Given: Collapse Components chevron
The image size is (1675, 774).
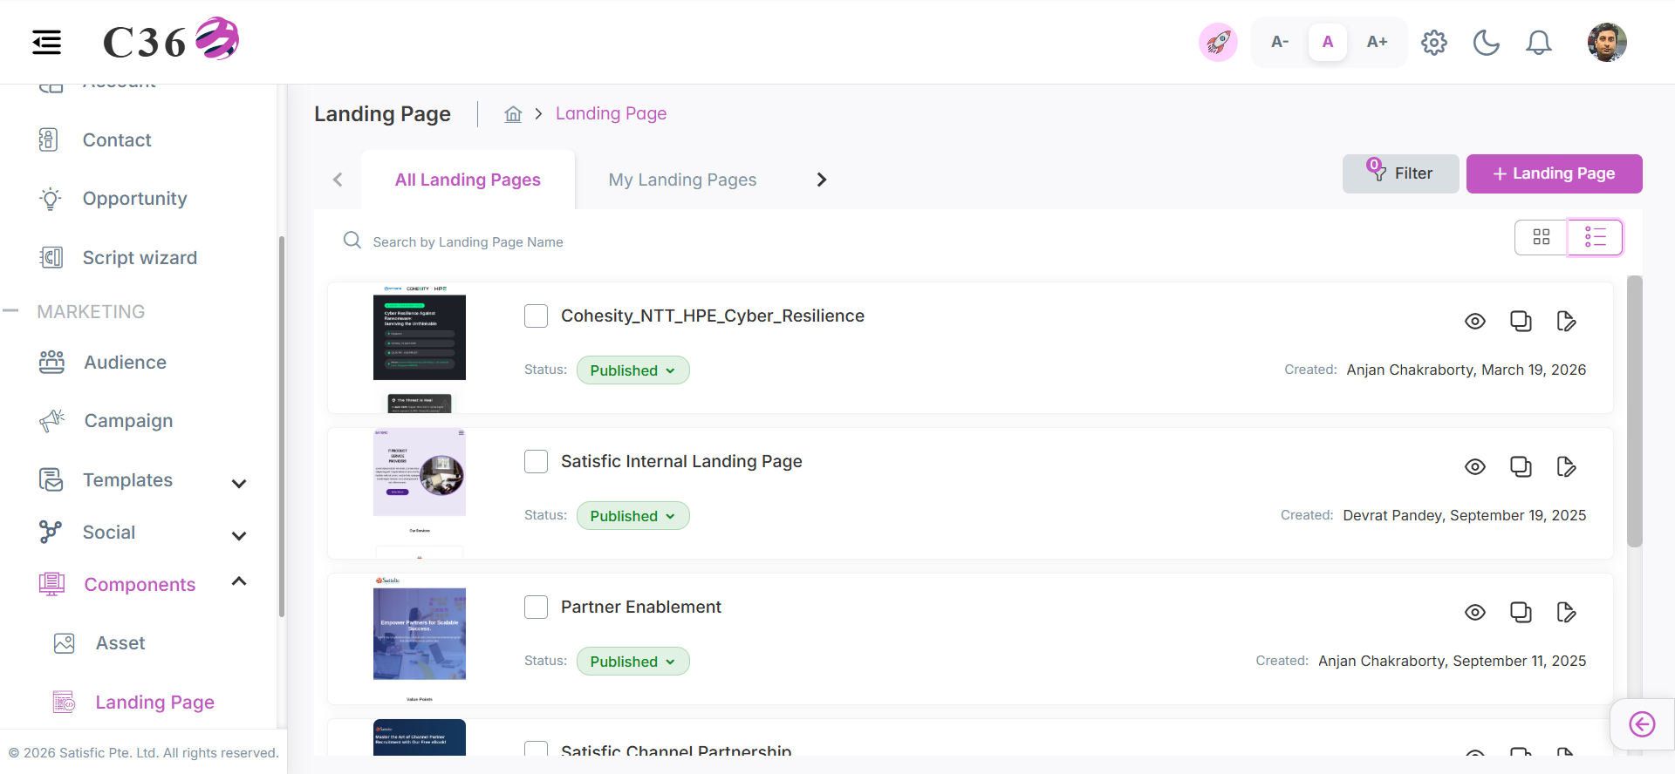Looking at the screenshot, I should click(x=239, y=581).
